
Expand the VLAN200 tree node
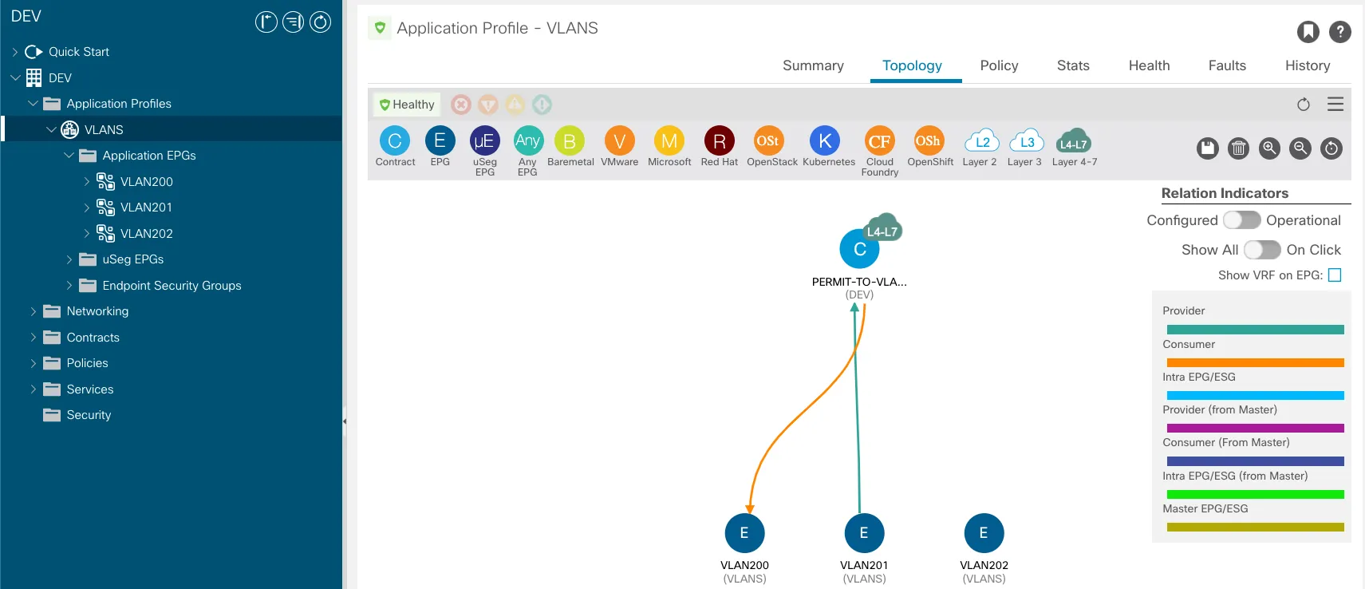tap(87, 182)
